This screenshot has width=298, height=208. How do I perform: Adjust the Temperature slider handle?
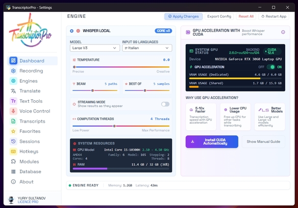[74, 67]
